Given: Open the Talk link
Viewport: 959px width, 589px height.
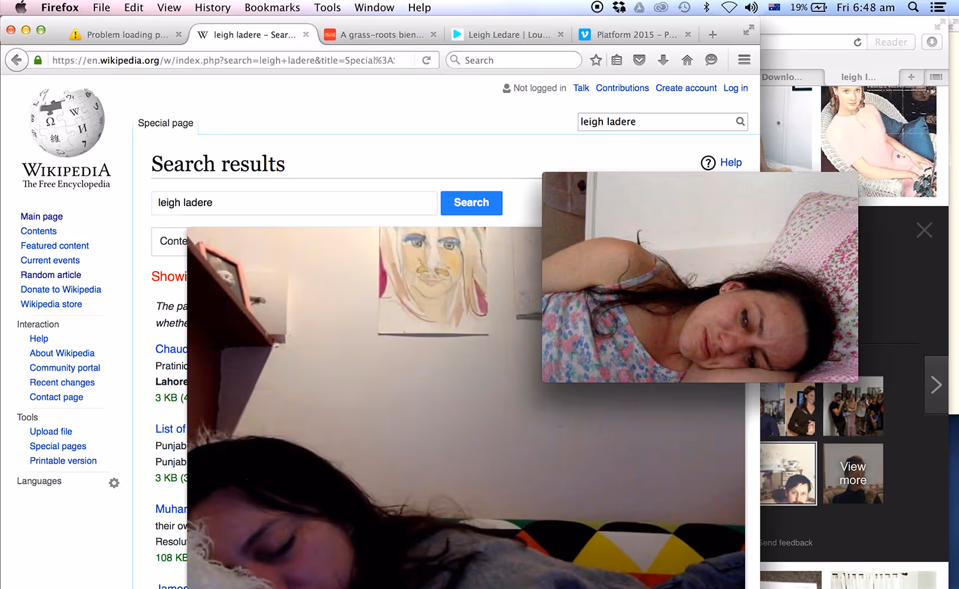Looking at the screenshot, I should pos(581,88).
